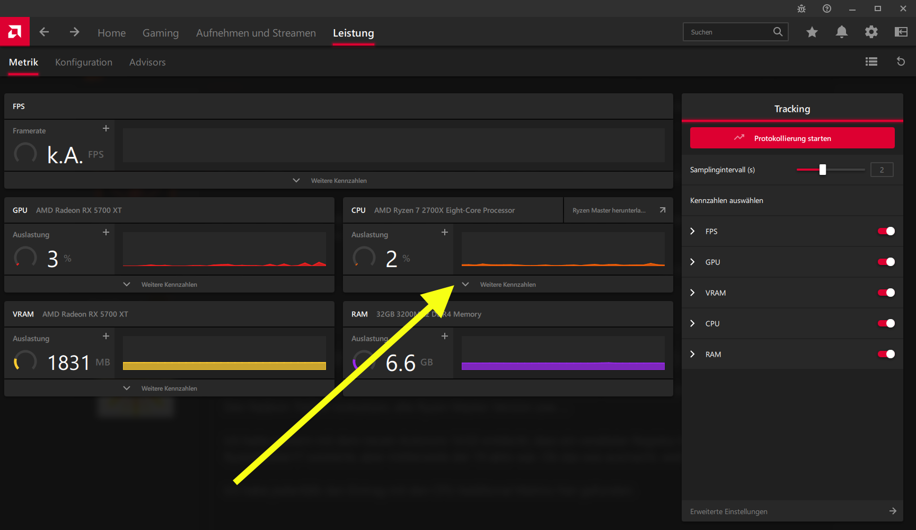This screenshot has width=916, height=530.
Task: Click 'AMD Ryzen 7 2700X Eight-Core Processor' text
Action: (x=444, y=210)
